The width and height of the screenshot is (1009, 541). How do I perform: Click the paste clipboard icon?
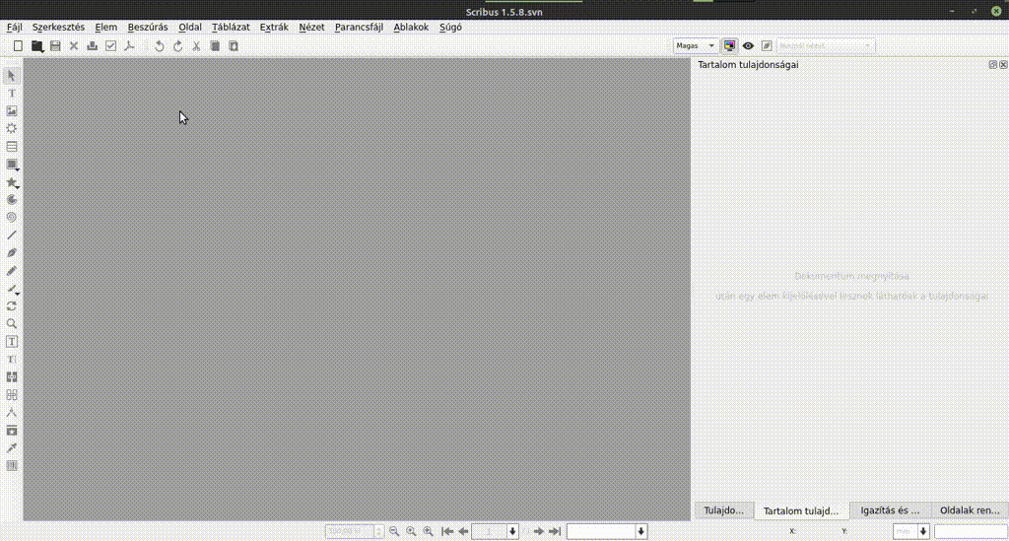click(234, 45)
